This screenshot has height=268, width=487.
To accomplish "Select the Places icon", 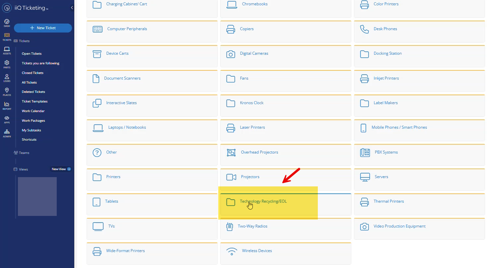I will pos(7,91).
